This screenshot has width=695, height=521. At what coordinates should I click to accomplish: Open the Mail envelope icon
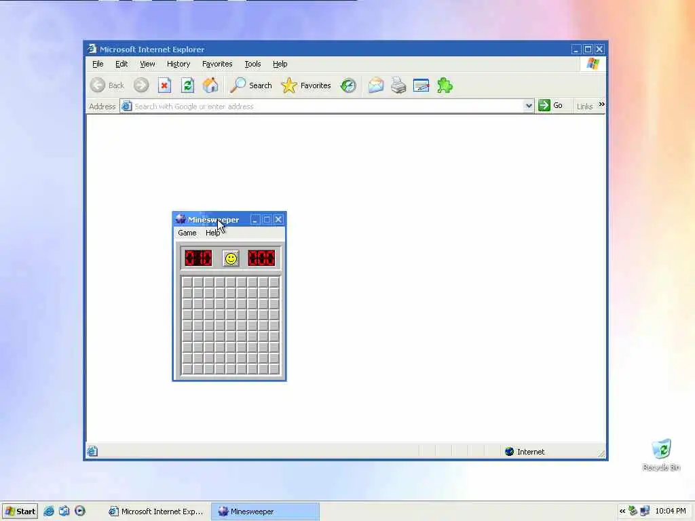pos(376,85)
